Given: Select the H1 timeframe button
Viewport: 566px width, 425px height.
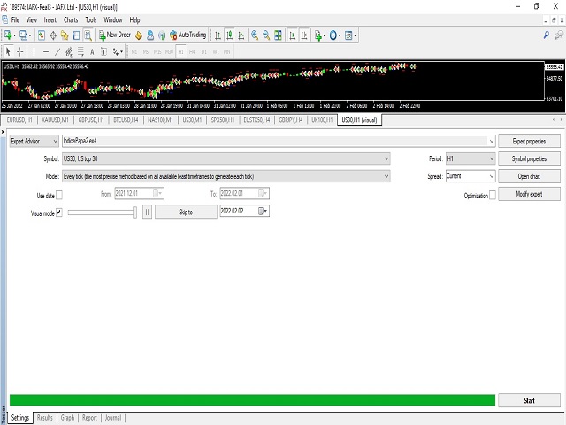Looking at the screenshot, I should tap(180, 52).
